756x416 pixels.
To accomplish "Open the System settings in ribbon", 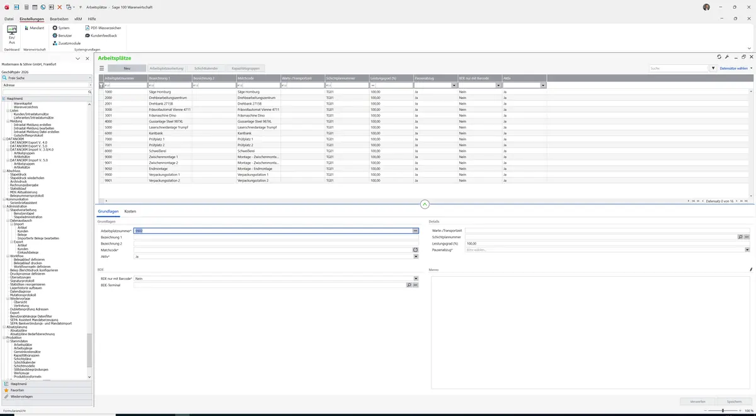I will 61,28.
